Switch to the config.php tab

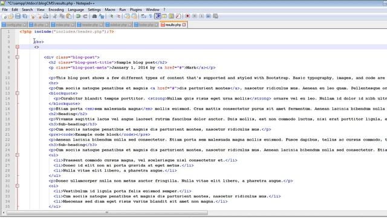tap(14, 25)
